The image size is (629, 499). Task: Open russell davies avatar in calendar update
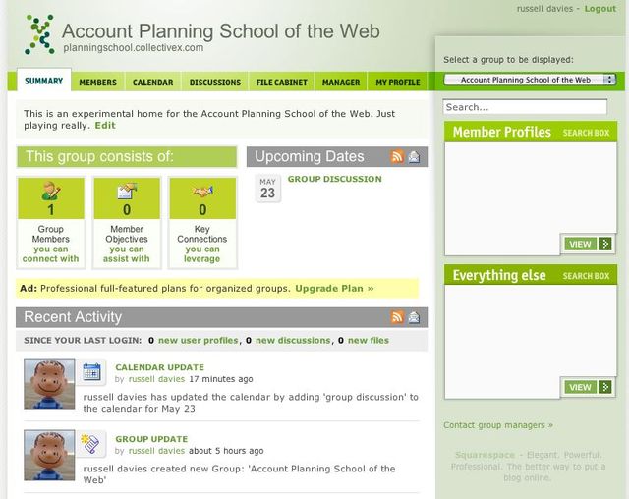coord(49,383)
